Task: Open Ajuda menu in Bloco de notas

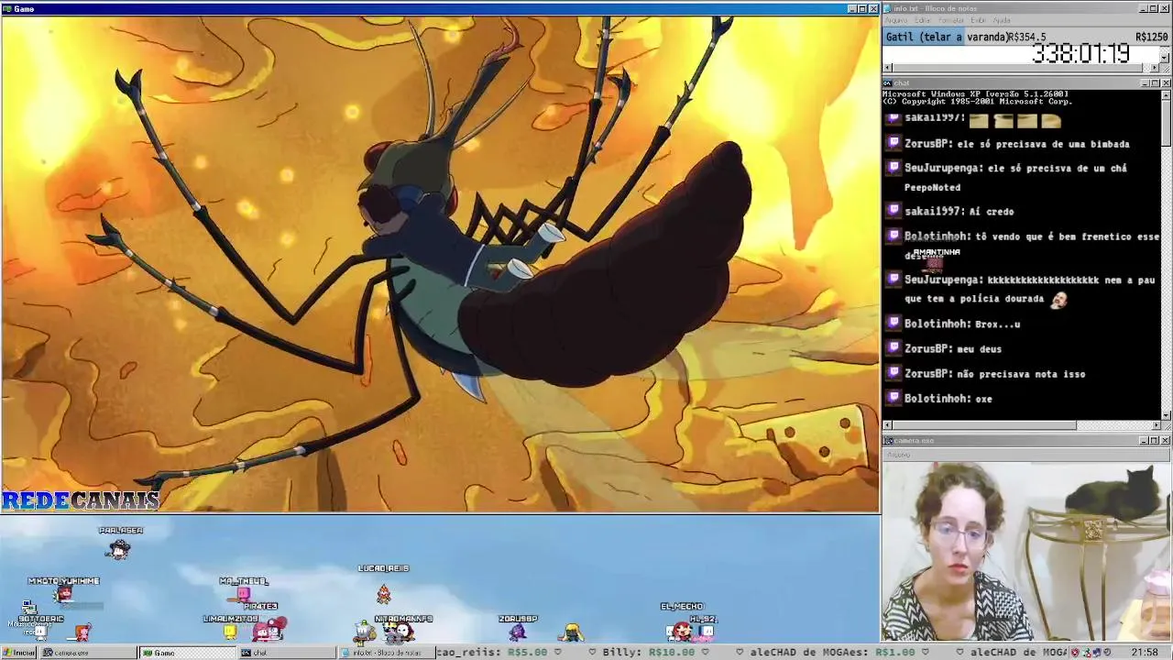Action: coord(1002,20)
